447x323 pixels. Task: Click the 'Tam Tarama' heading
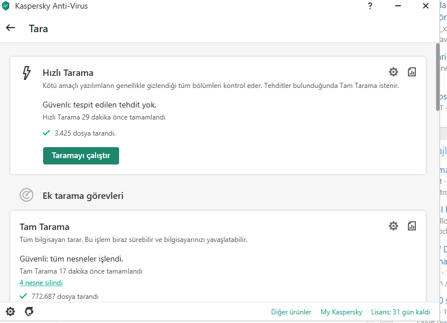(44, 227)
